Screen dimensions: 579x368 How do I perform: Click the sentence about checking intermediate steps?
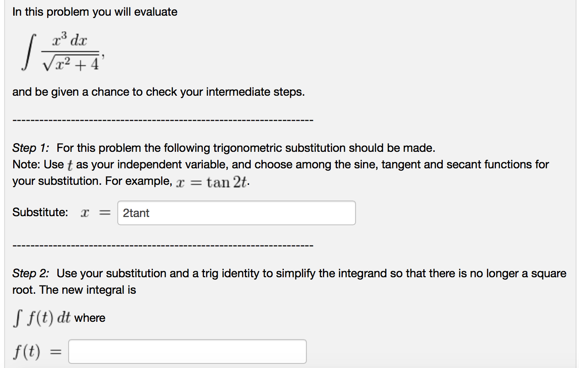159,92
